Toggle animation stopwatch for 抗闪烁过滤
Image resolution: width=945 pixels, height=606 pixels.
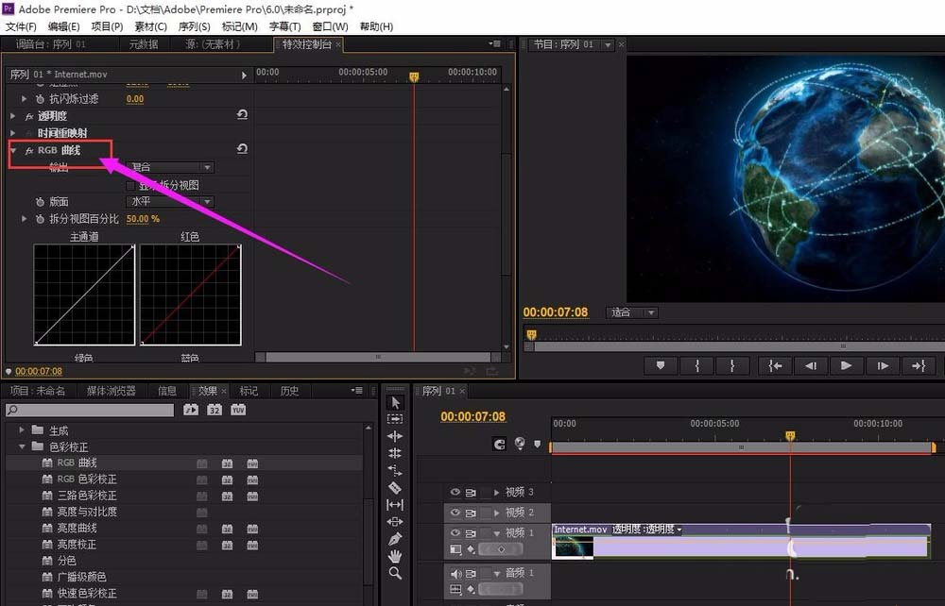tap(40, 99)
